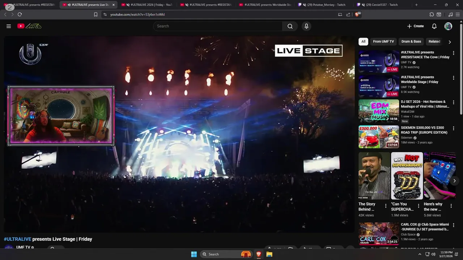Click the main video player
Viewport: 463px width, 260px height.
coord(179,134)
